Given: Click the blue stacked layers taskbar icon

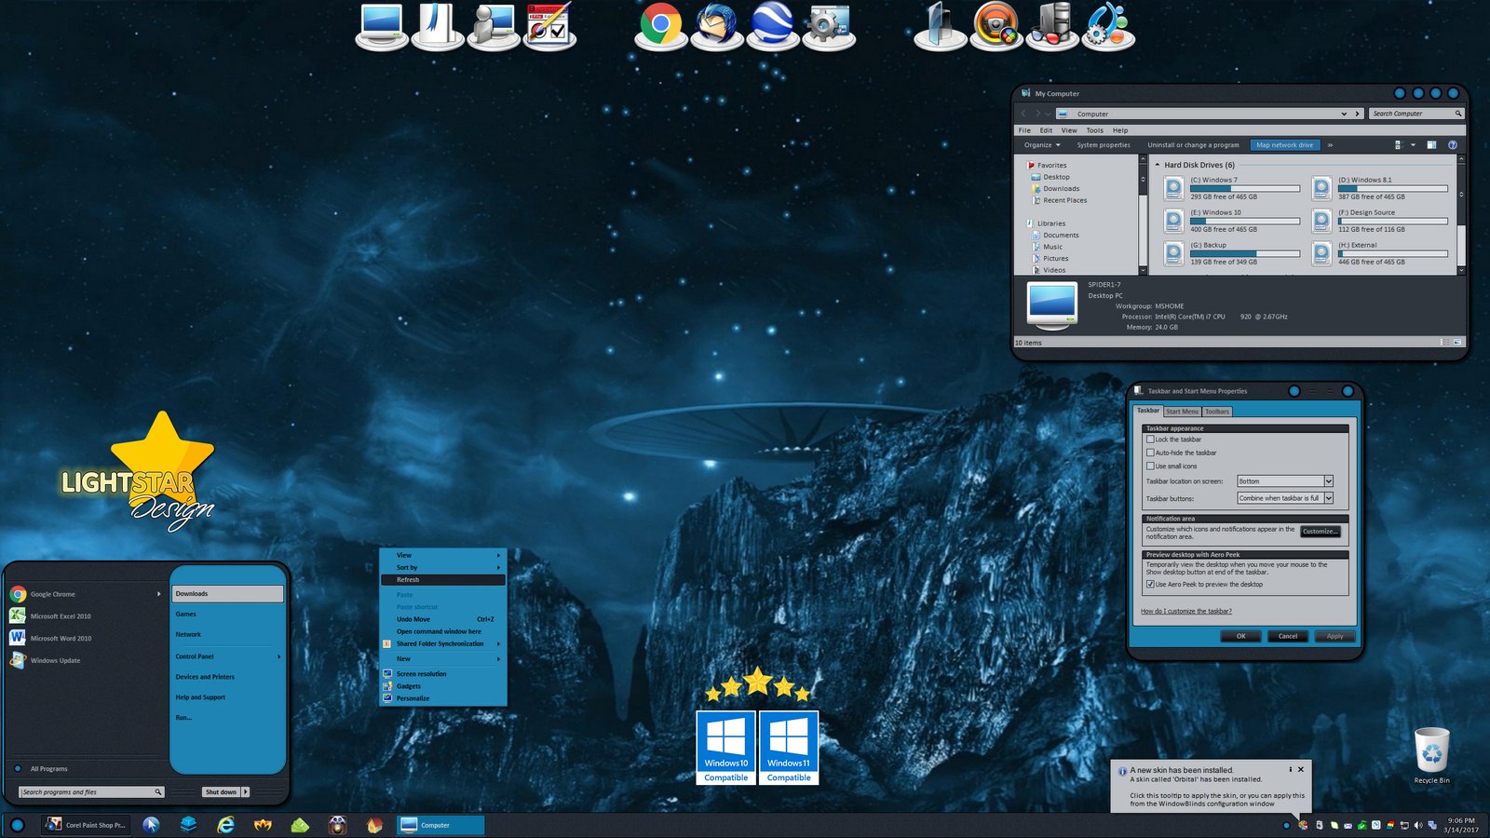Looking at the screenshot, I should [x=188, y=825].
